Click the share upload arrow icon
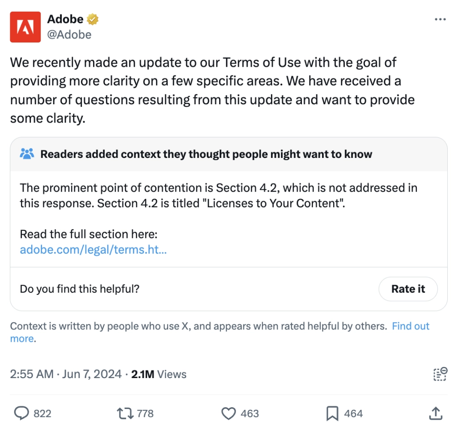 coord(435,413)
